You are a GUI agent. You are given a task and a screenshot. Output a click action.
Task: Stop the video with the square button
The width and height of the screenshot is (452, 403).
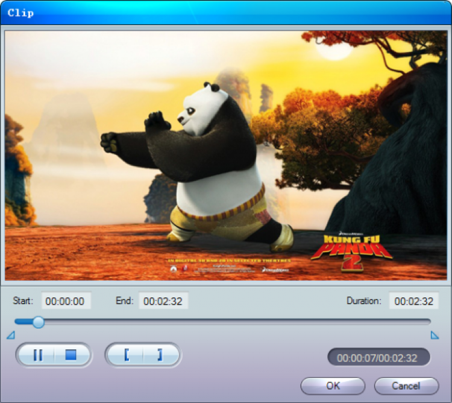[x=71, y=355]
